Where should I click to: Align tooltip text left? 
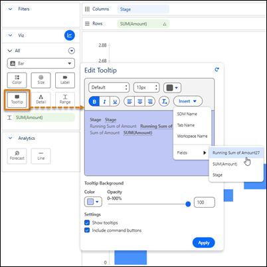pyautogui.click(x=130, y=101)
